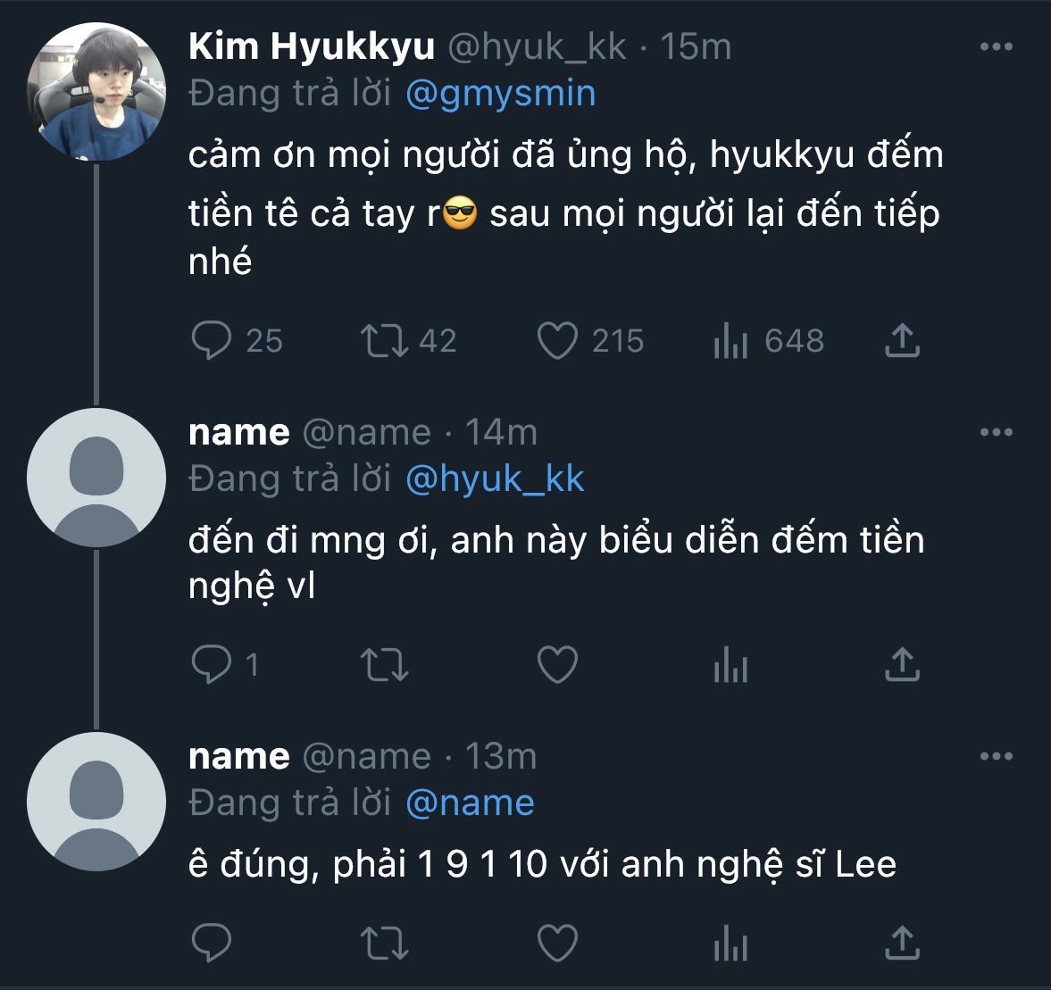Like the 13m reply tweet
This screenshot has width=1051, height=990.
[x=558, y=943]
